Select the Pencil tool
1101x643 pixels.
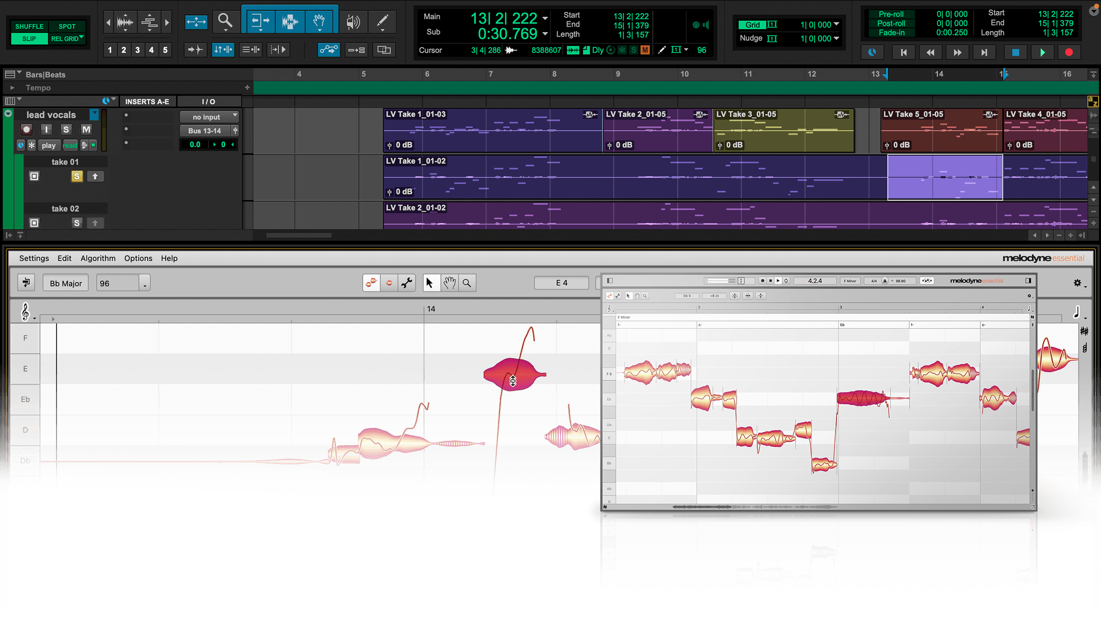coord(382,21)
